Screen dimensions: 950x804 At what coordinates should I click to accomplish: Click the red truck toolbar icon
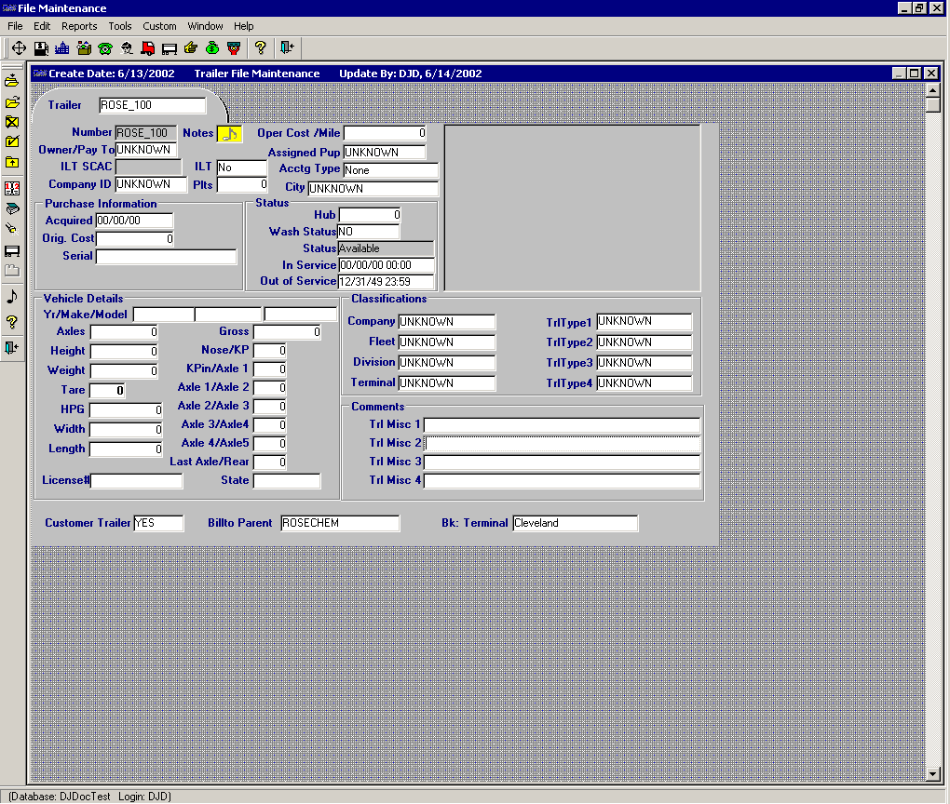pyautogui.click(x=148, y=47)
